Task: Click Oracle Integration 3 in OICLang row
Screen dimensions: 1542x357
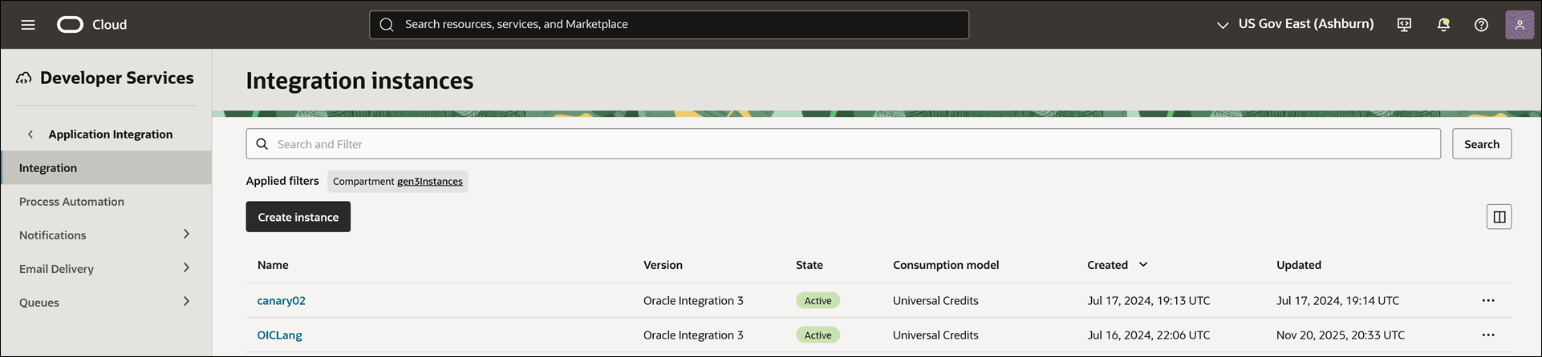Action: coord(693,335)
